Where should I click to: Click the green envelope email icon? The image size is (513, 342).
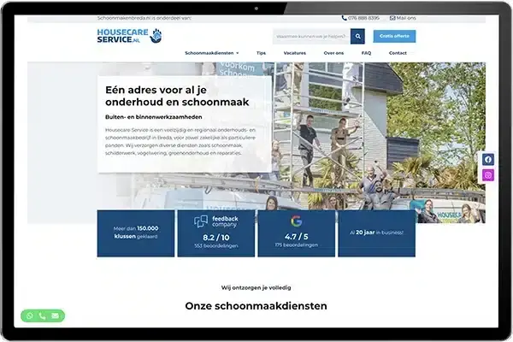click(x=55, y=315)
